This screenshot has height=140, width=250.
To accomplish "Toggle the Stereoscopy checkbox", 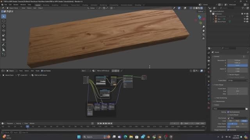I will [215, 101].
